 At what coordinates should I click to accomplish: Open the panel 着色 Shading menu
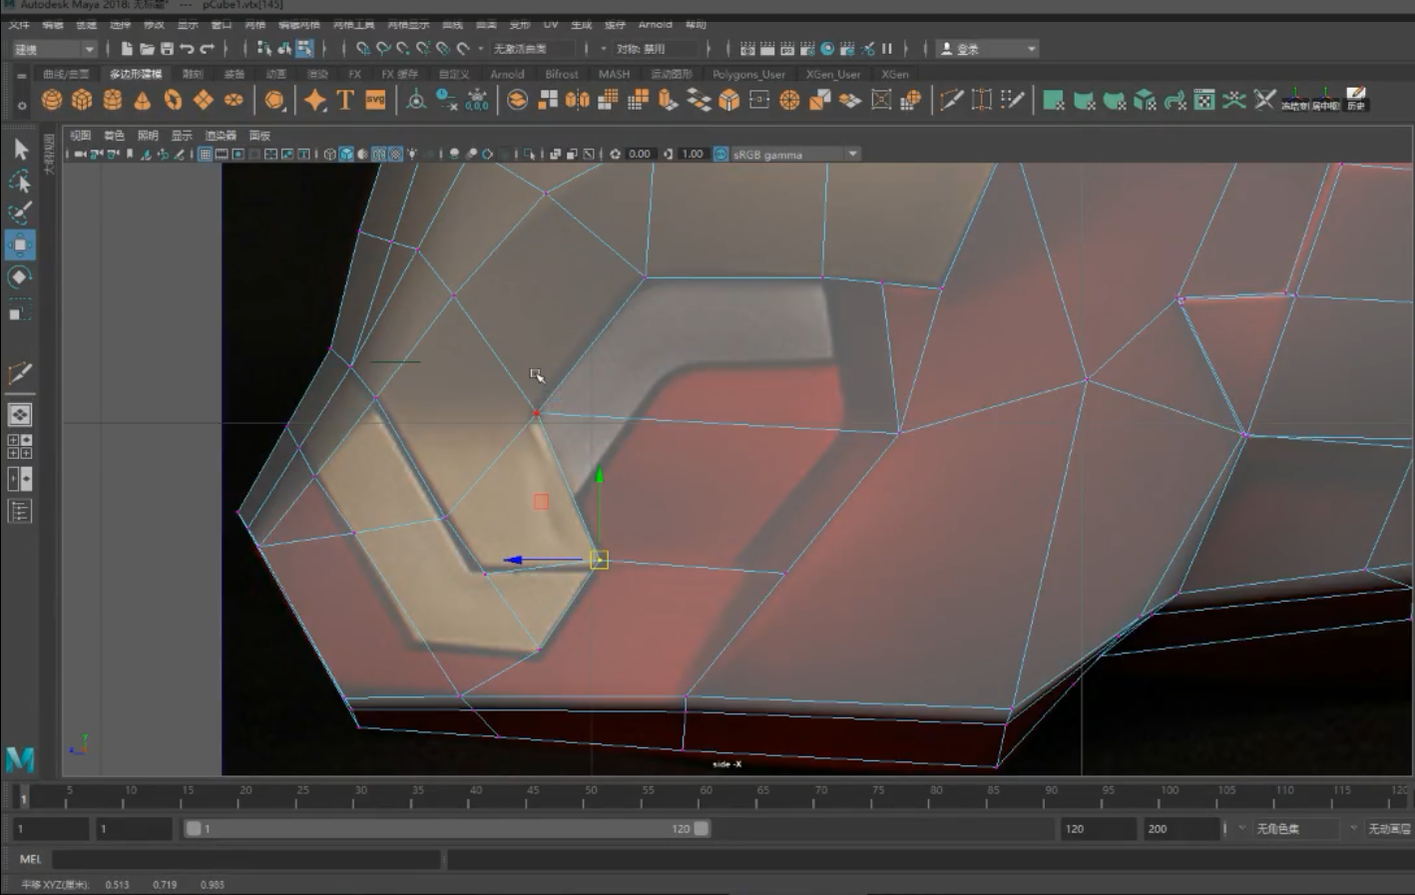click(114, 135)
